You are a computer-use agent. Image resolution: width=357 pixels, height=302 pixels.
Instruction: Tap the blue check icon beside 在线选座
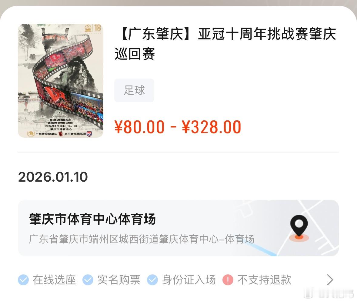coord(23,280)
